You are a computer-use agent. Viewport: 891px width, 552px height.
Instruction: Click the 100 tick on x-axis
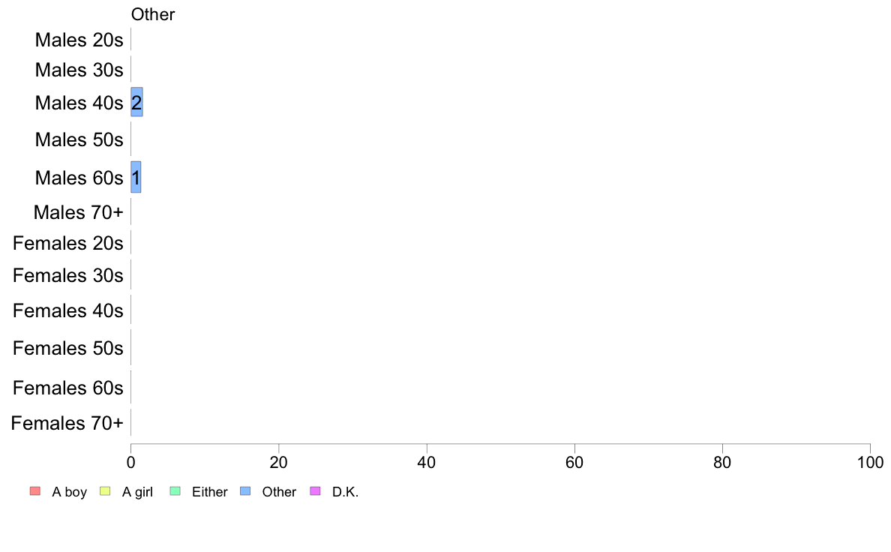click(x=870, y=463)
